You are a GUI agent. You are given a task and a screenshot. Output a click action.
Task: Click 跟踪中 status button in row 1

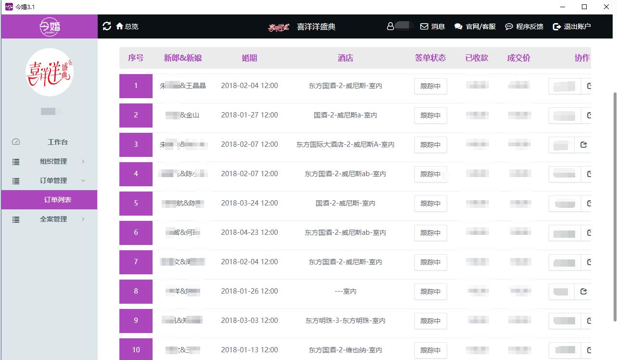point(431,86)
